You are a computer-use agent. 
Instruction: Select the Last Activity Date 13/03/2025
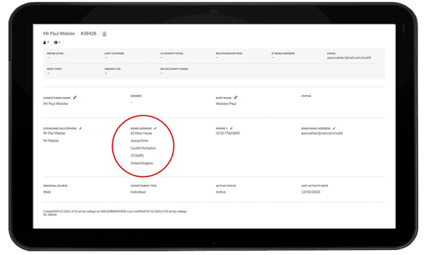[x=311, y=192]
